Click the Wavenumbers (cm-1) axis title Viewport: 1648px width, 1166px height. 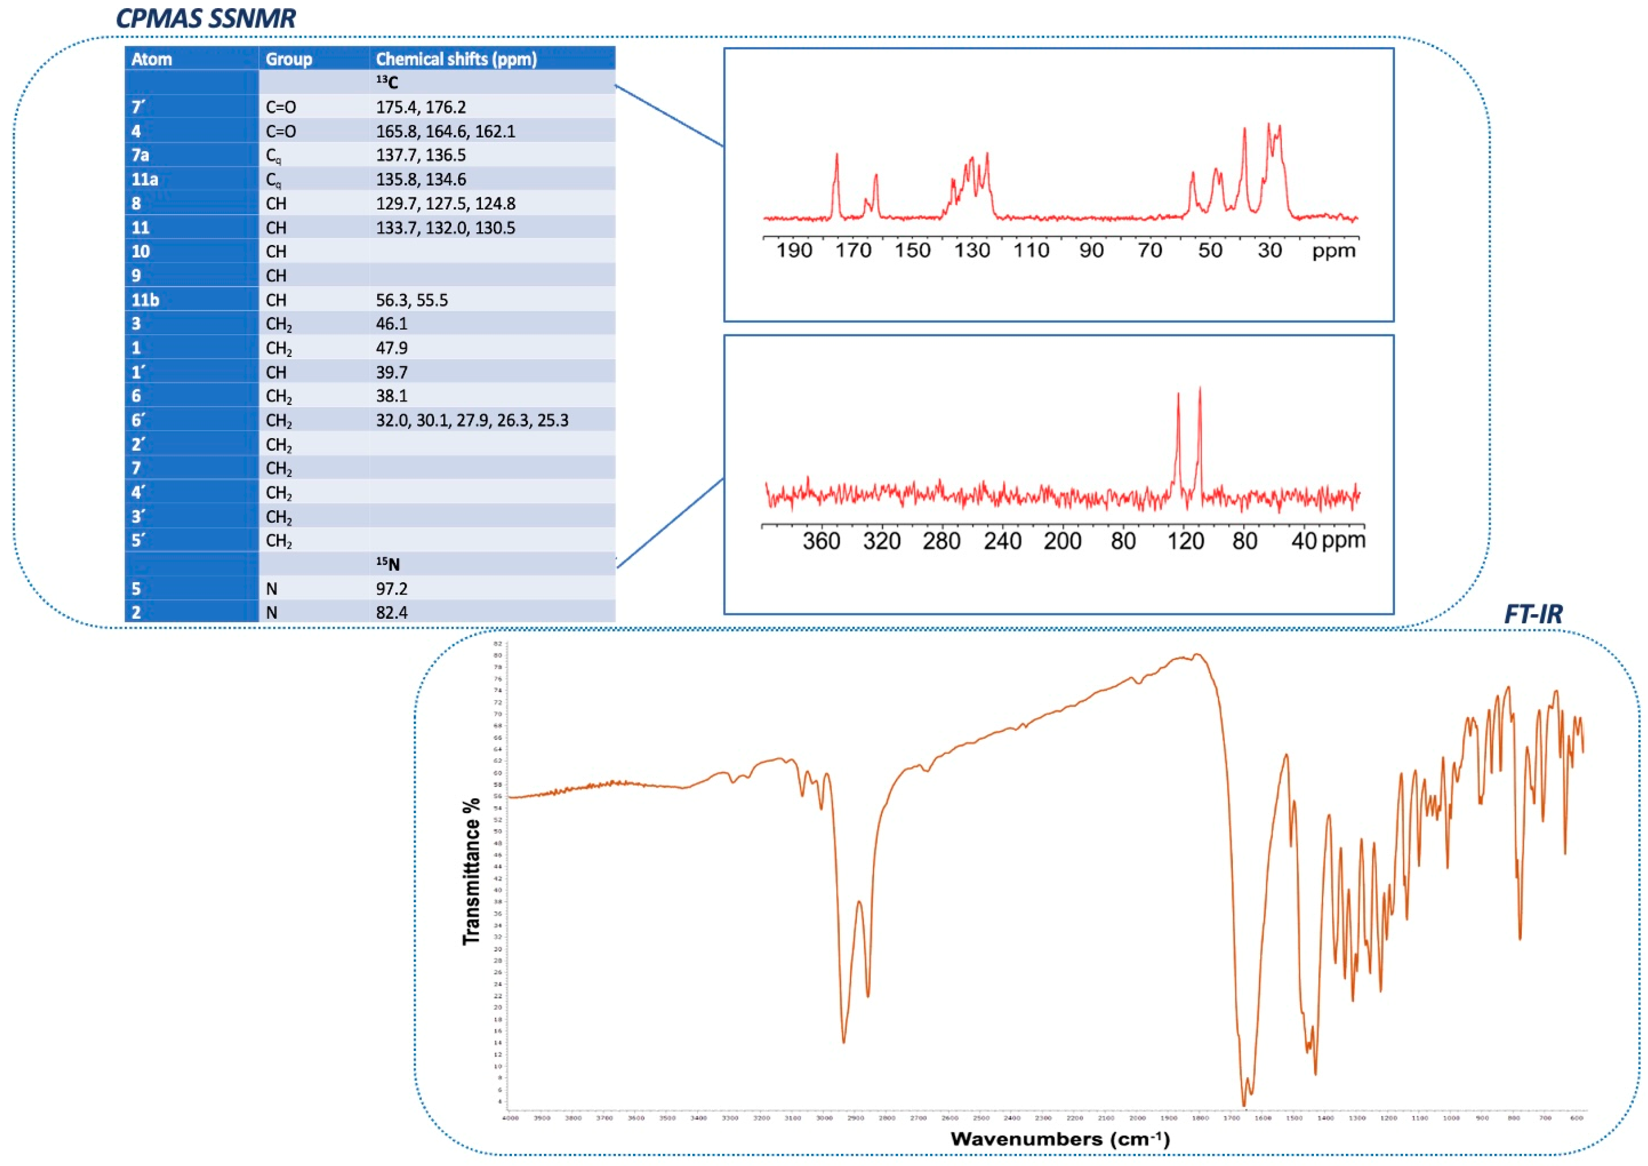click(x=1060, y=1139)
